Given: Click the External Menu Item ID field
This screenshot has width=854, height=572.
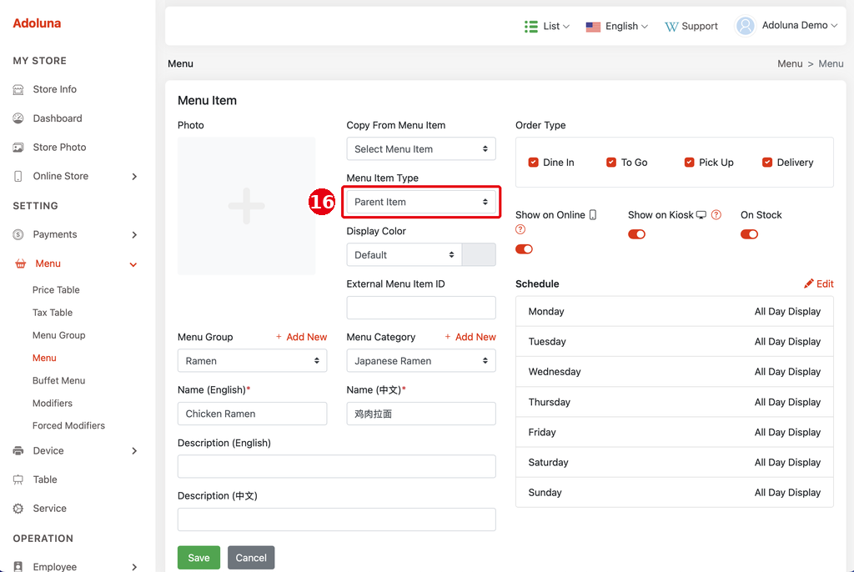Looking at the screenshot, I should (x=421, y=308).
